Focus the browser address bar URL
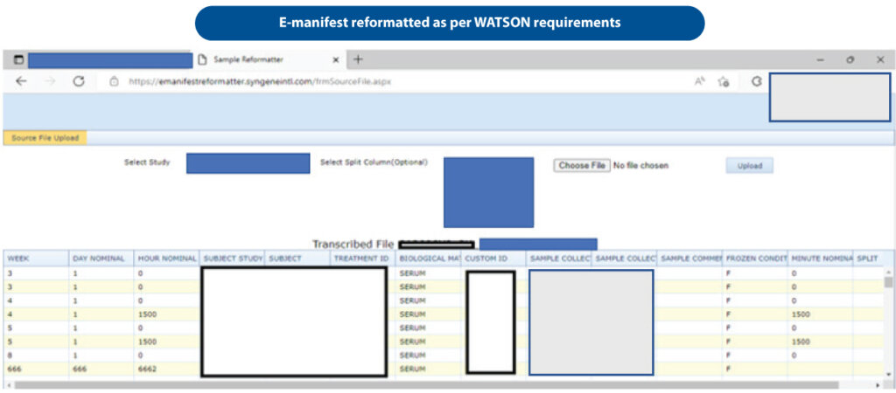This screenshot has width=896, height=393. click(x=260, y=81)
